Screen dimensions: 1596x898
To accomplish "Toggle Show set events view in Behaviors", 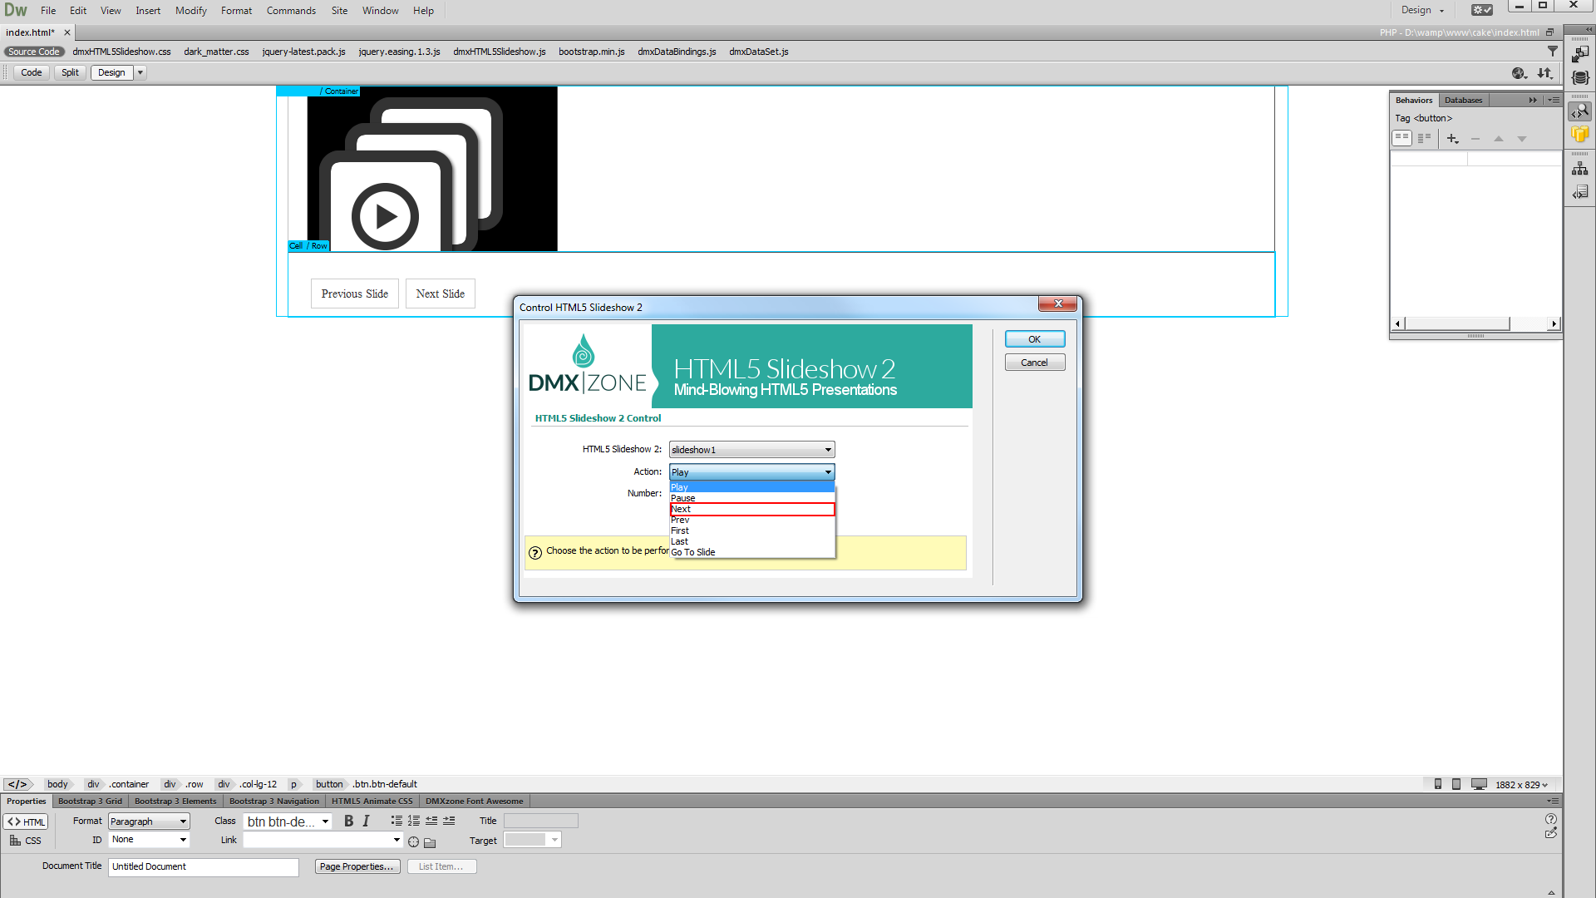I will (1402, 138).
